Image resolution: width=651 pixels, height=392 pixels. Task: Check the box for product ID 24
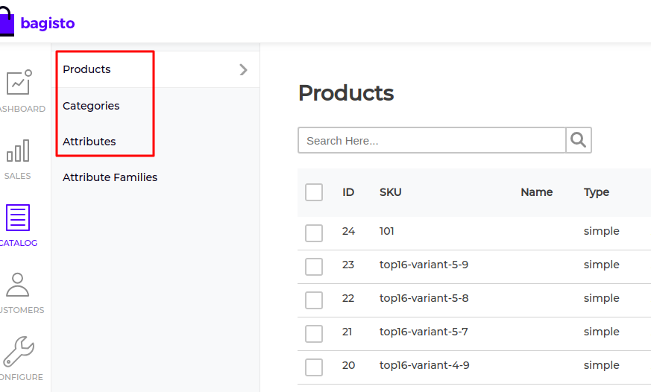click(314, 233)
